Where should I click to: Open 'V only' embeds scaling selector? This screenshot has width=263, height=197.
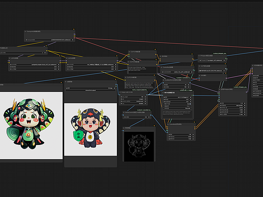[x=233, y=114]
